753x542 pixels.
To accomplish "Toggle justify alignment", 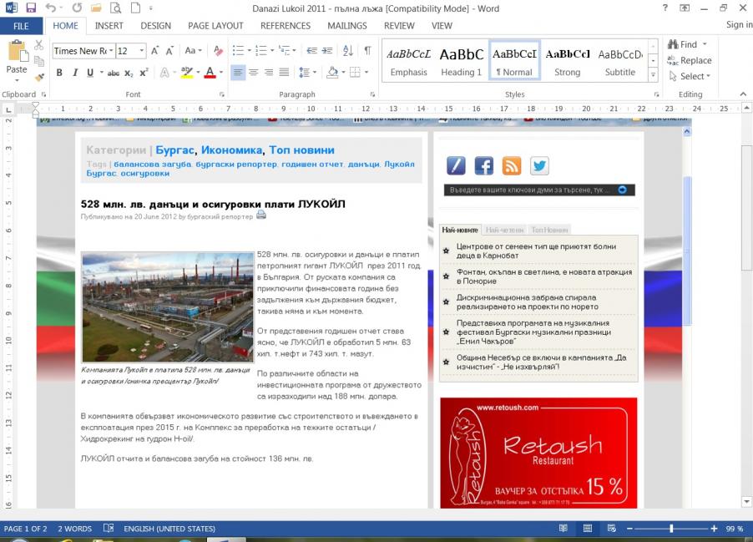I will tap(284, 73).
